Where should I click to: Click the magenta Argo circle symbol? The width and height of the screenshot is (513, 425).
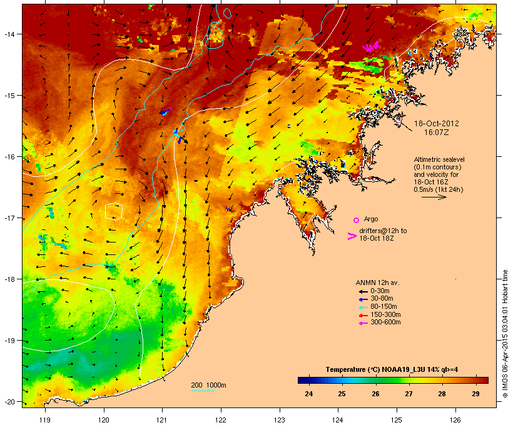pyautogui.click(x=357, y=220)
